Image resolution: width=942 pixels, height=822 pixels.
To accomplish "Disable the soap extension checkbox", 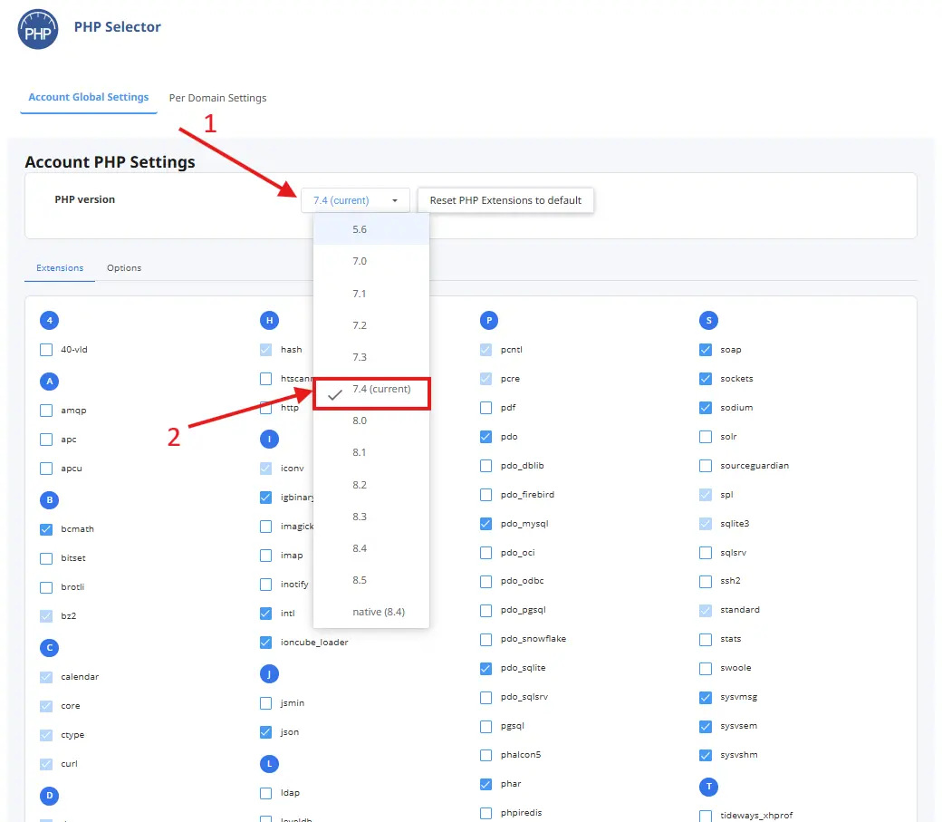I will click(706, 349).
